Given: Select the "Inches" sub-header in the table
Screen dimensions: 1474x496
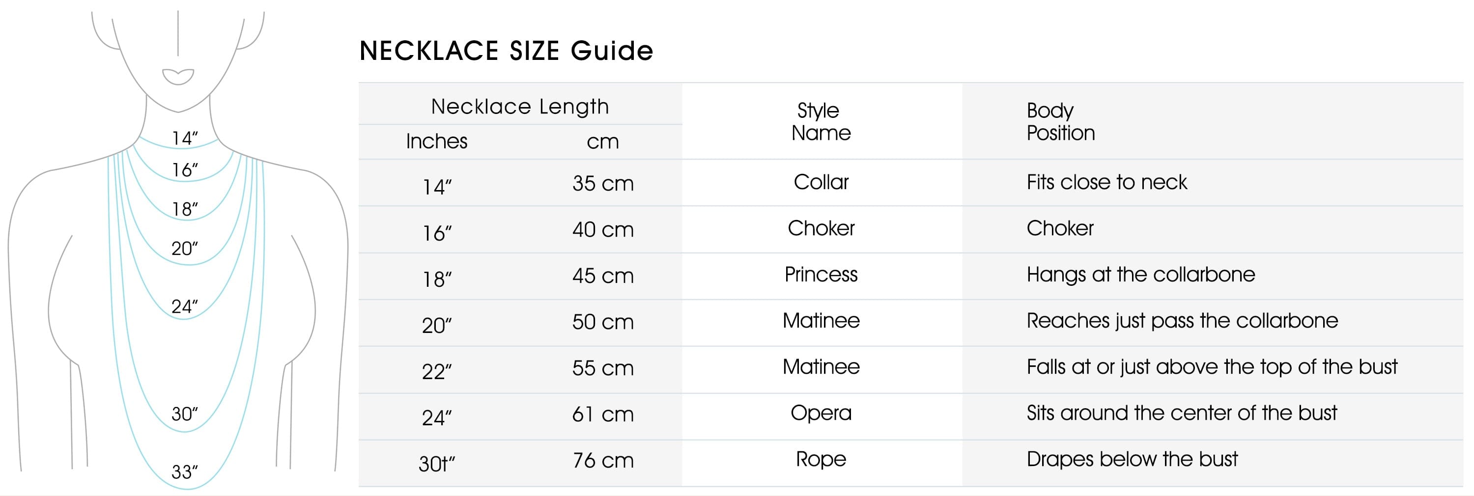Looking at the screenshot, I should pos(437,141).
